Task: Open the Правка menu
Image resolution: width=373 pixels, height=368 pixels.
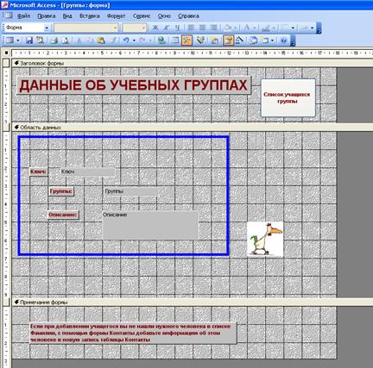Action: pos(47,16)
